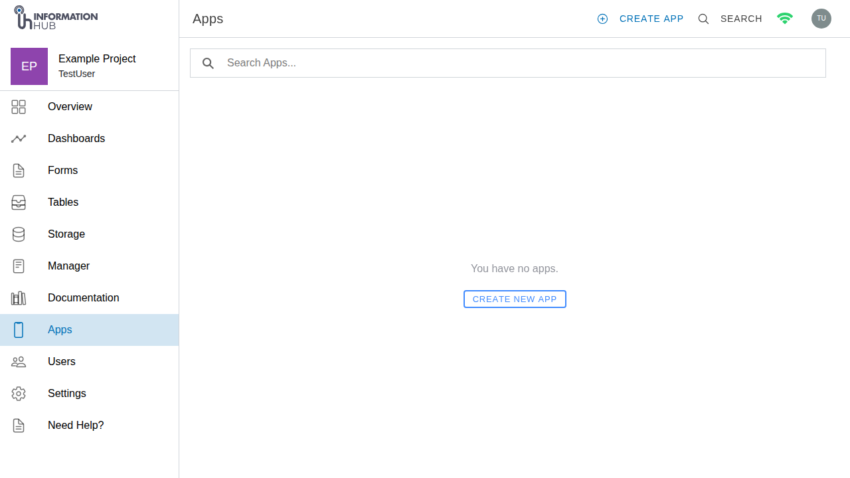
Task: Click the magnifier icon beside SEARCH in the header
Action: (x=703, y=19)
